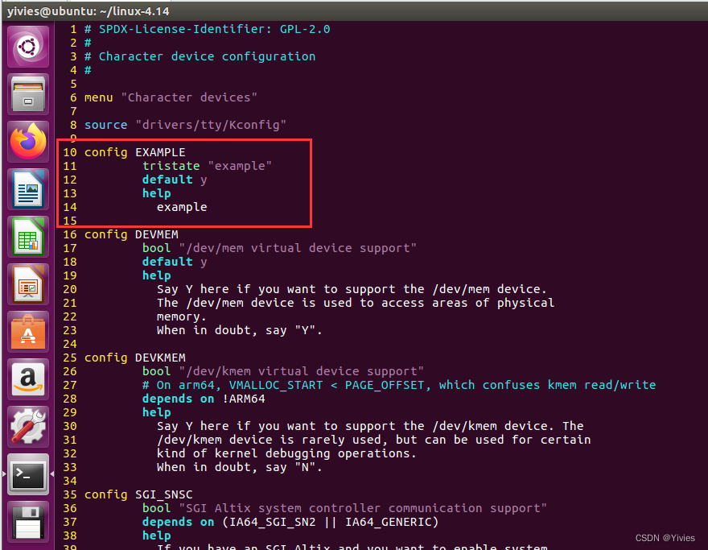Screen dimensions: 708x550
Task: Click the SPDX-License-Identifier comment line
Action: tap(208, 29)
